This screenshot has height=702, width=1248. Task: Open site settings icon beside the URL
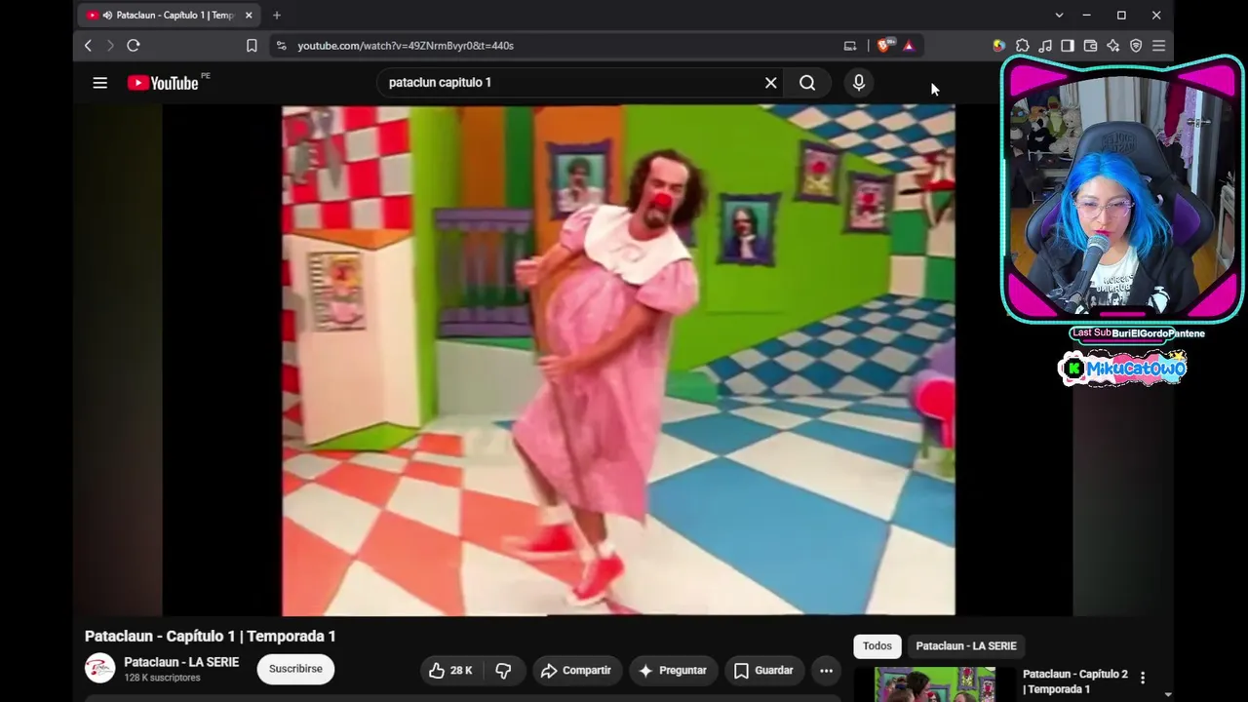[x=281, y=46]
